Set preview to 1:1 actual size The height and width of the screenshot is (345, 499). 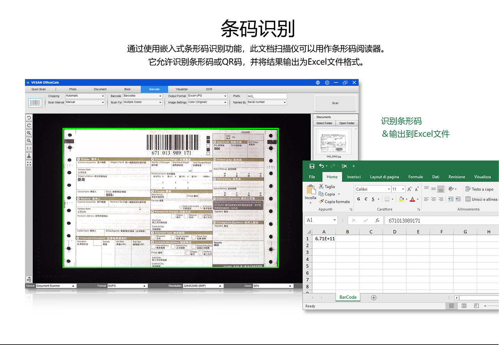[29, 148]
